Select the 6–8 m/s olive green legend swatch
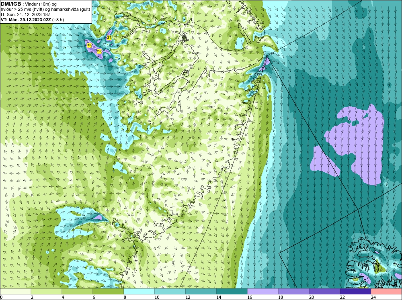 click(x=108, y=292)
